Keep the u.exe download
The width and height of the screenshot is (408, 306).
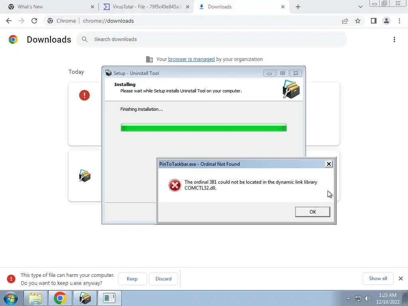click(132, 279)
